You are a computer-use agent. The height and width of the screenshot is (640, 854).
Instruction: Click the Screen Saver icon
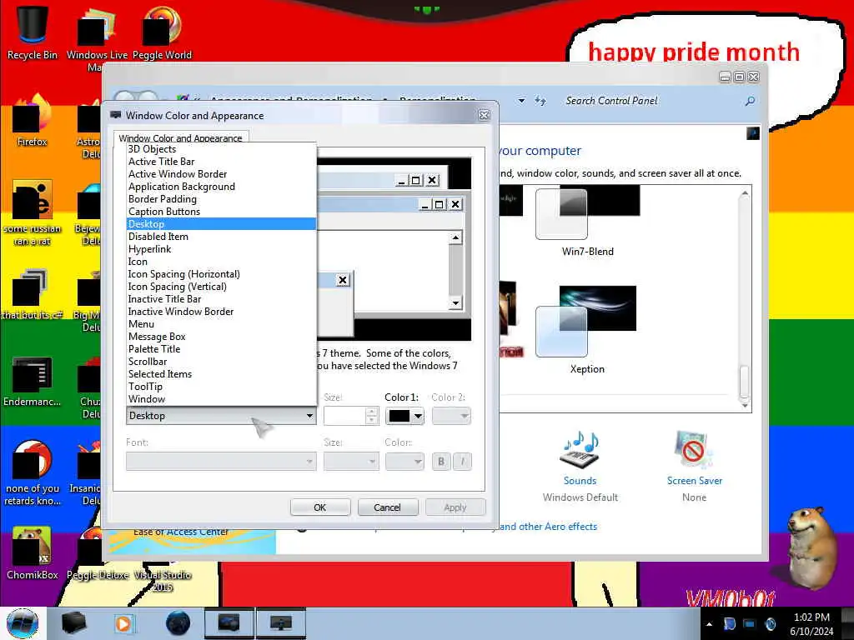[x=692, y=450]
